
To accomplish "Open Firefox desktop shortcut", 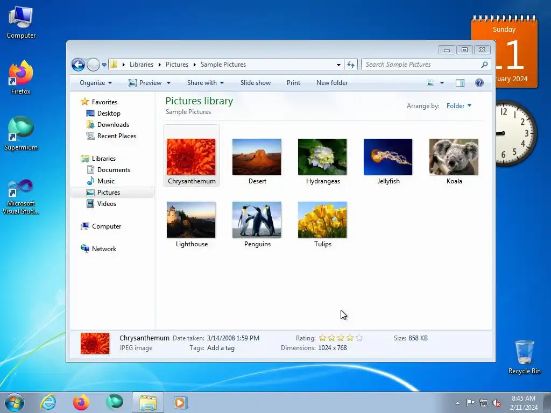I will (21, 77).
